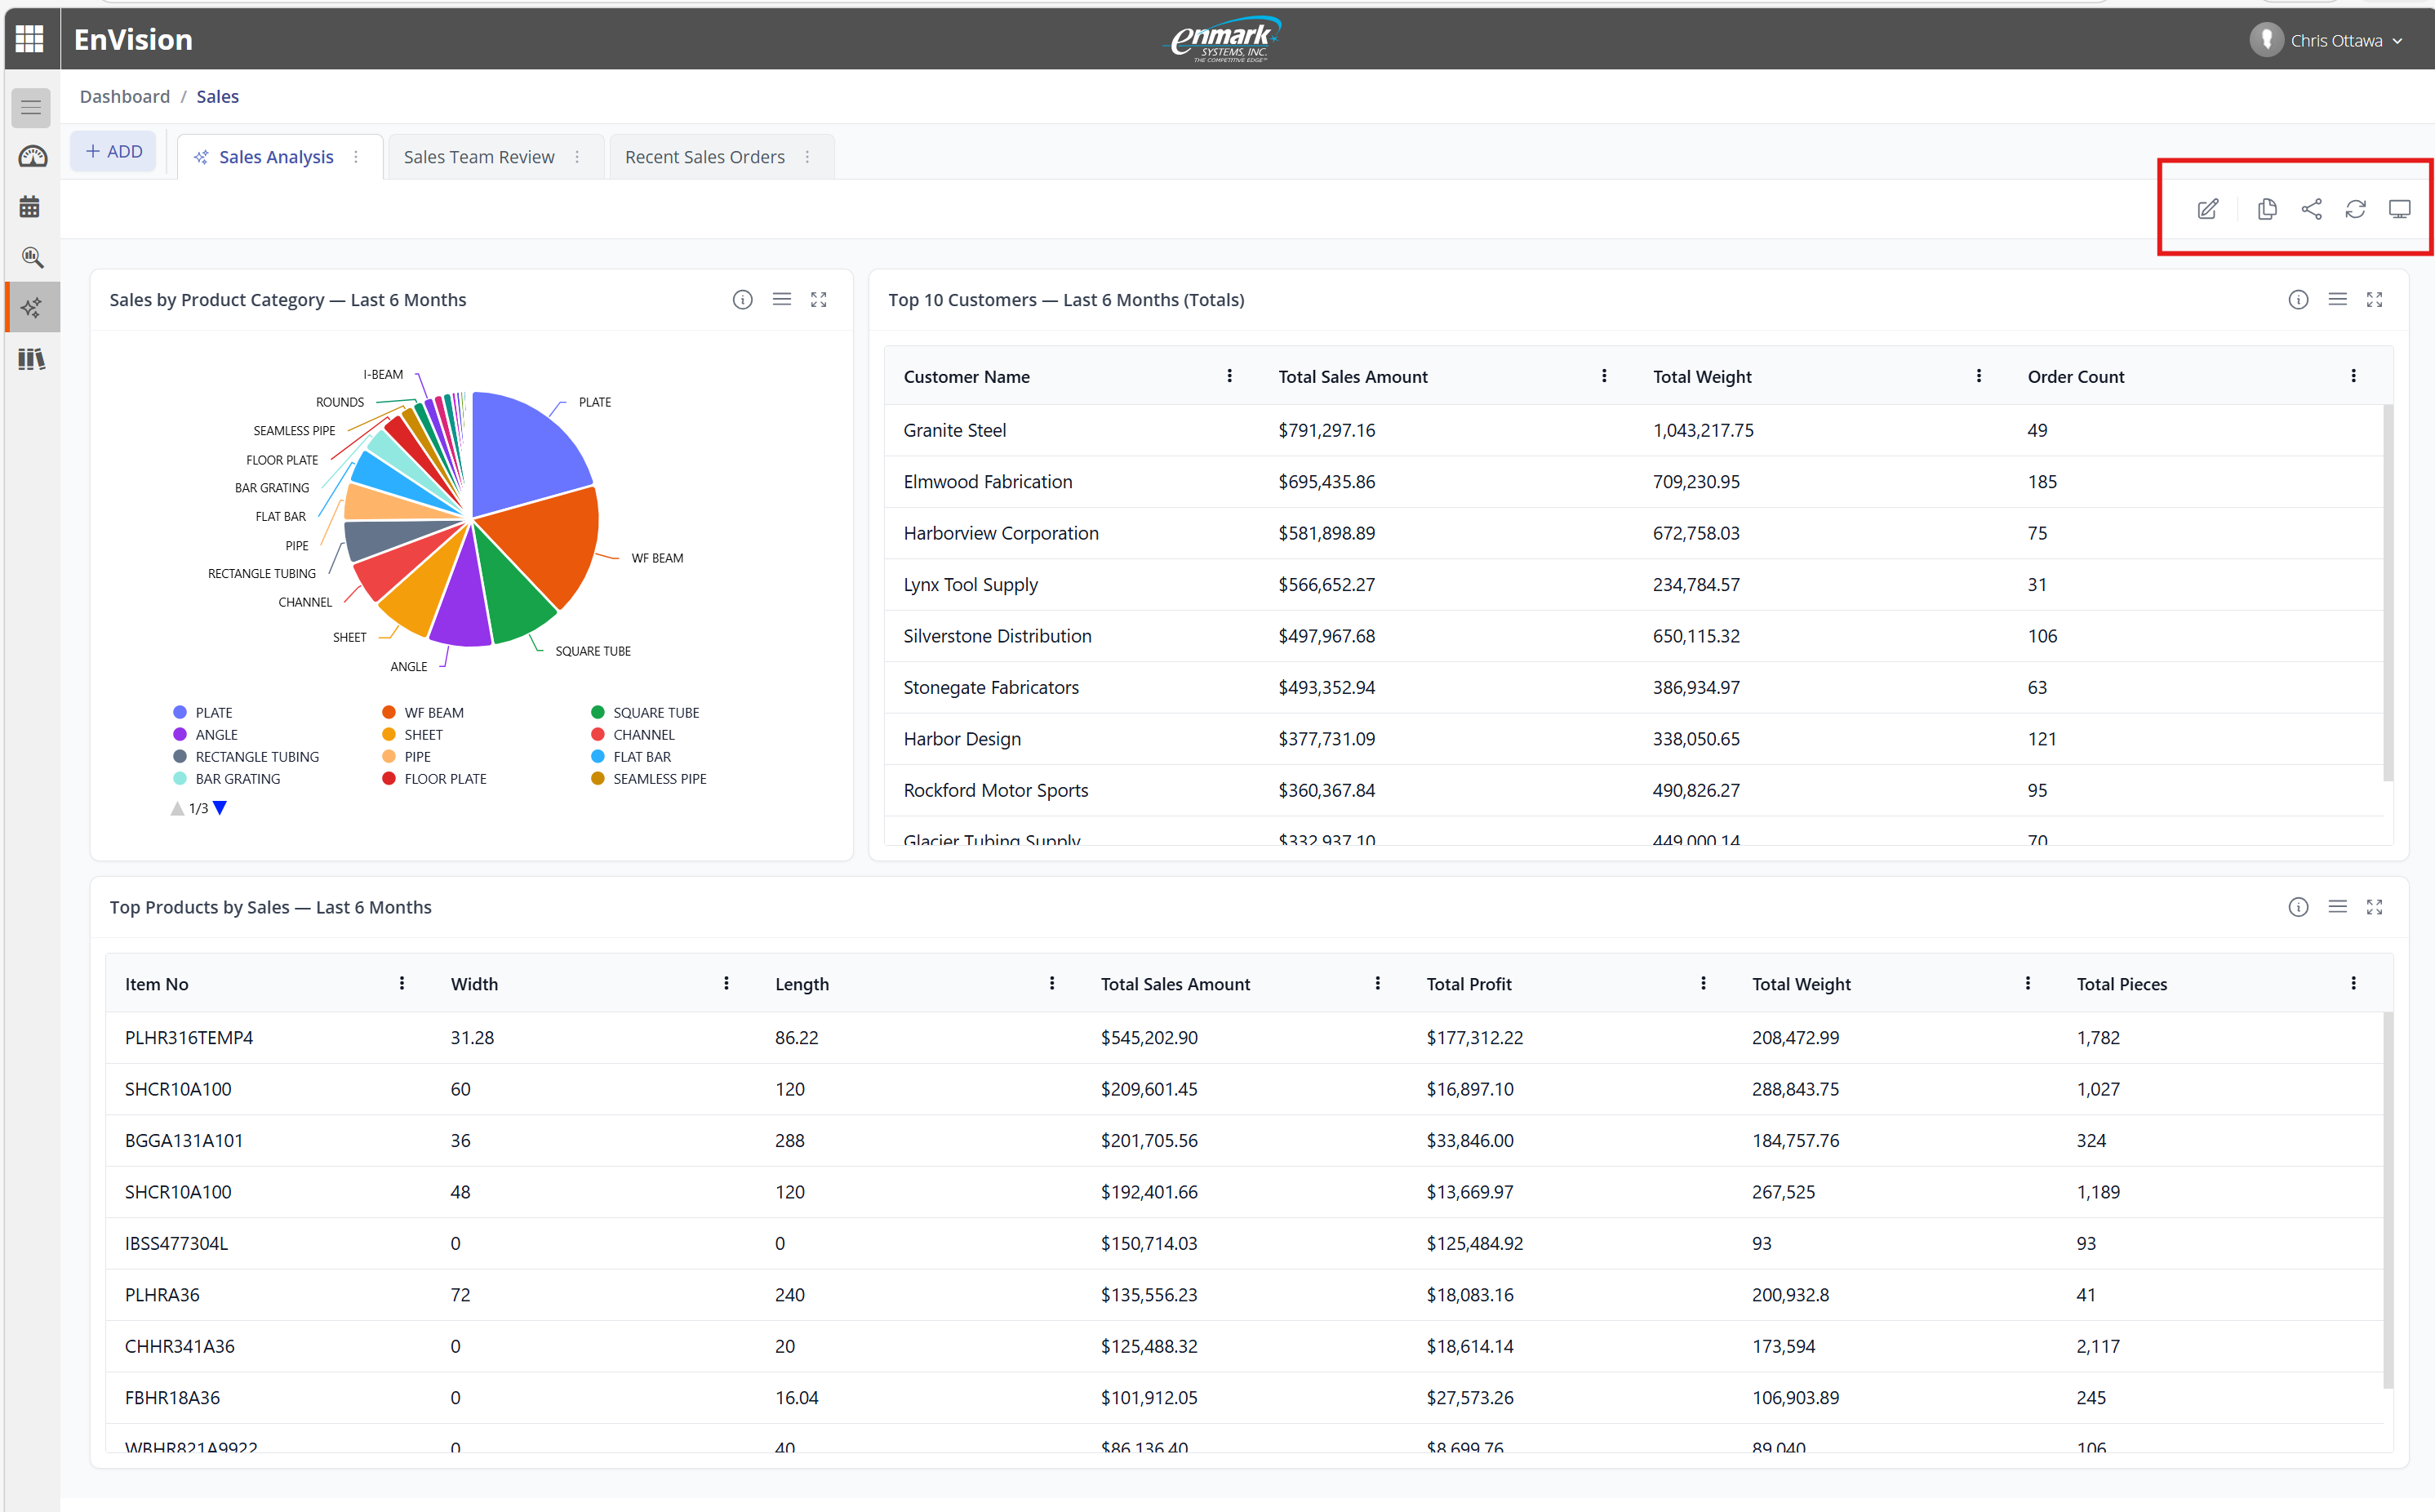The width and height of the screenshot is (2435, 1512).
Task: Click the share dashboard icon
Action: (x=2311, y=209)
